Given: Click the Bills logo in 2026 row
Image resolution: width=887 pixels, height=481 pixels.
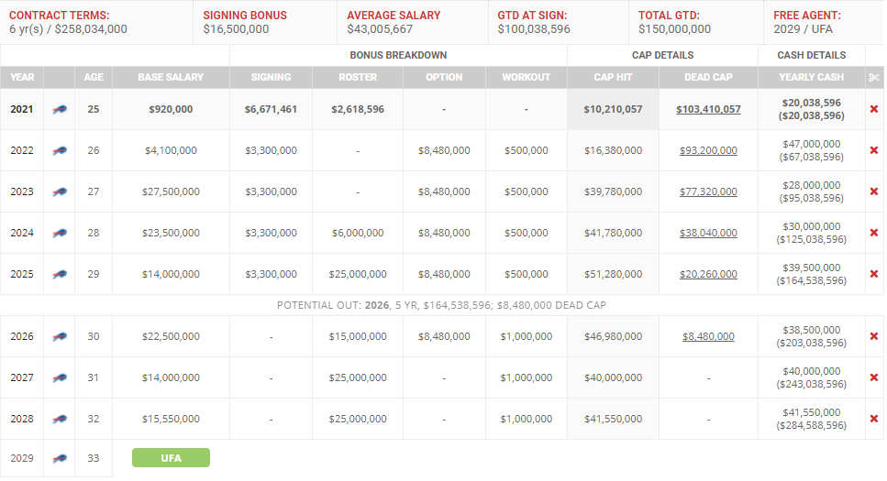Looking at the screenshot, I should (59, 336).
